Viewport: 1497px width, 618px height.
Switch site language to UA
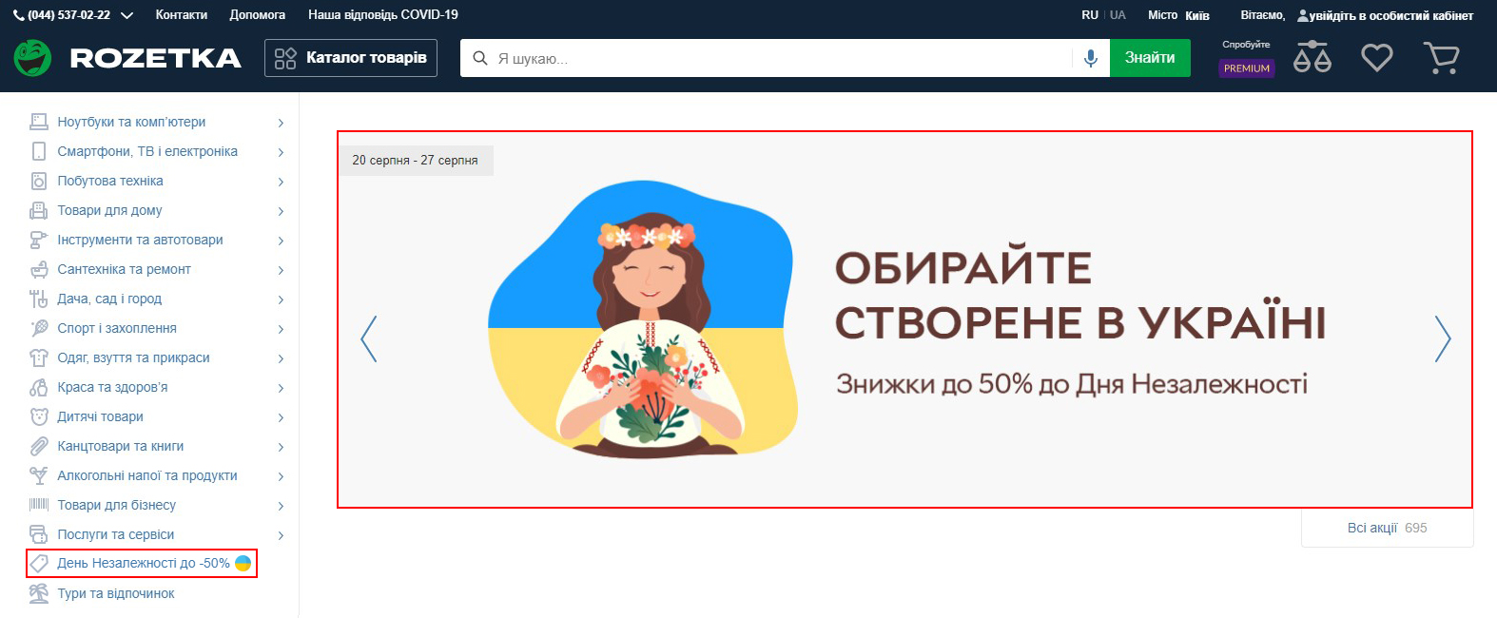pos(1118,15)
